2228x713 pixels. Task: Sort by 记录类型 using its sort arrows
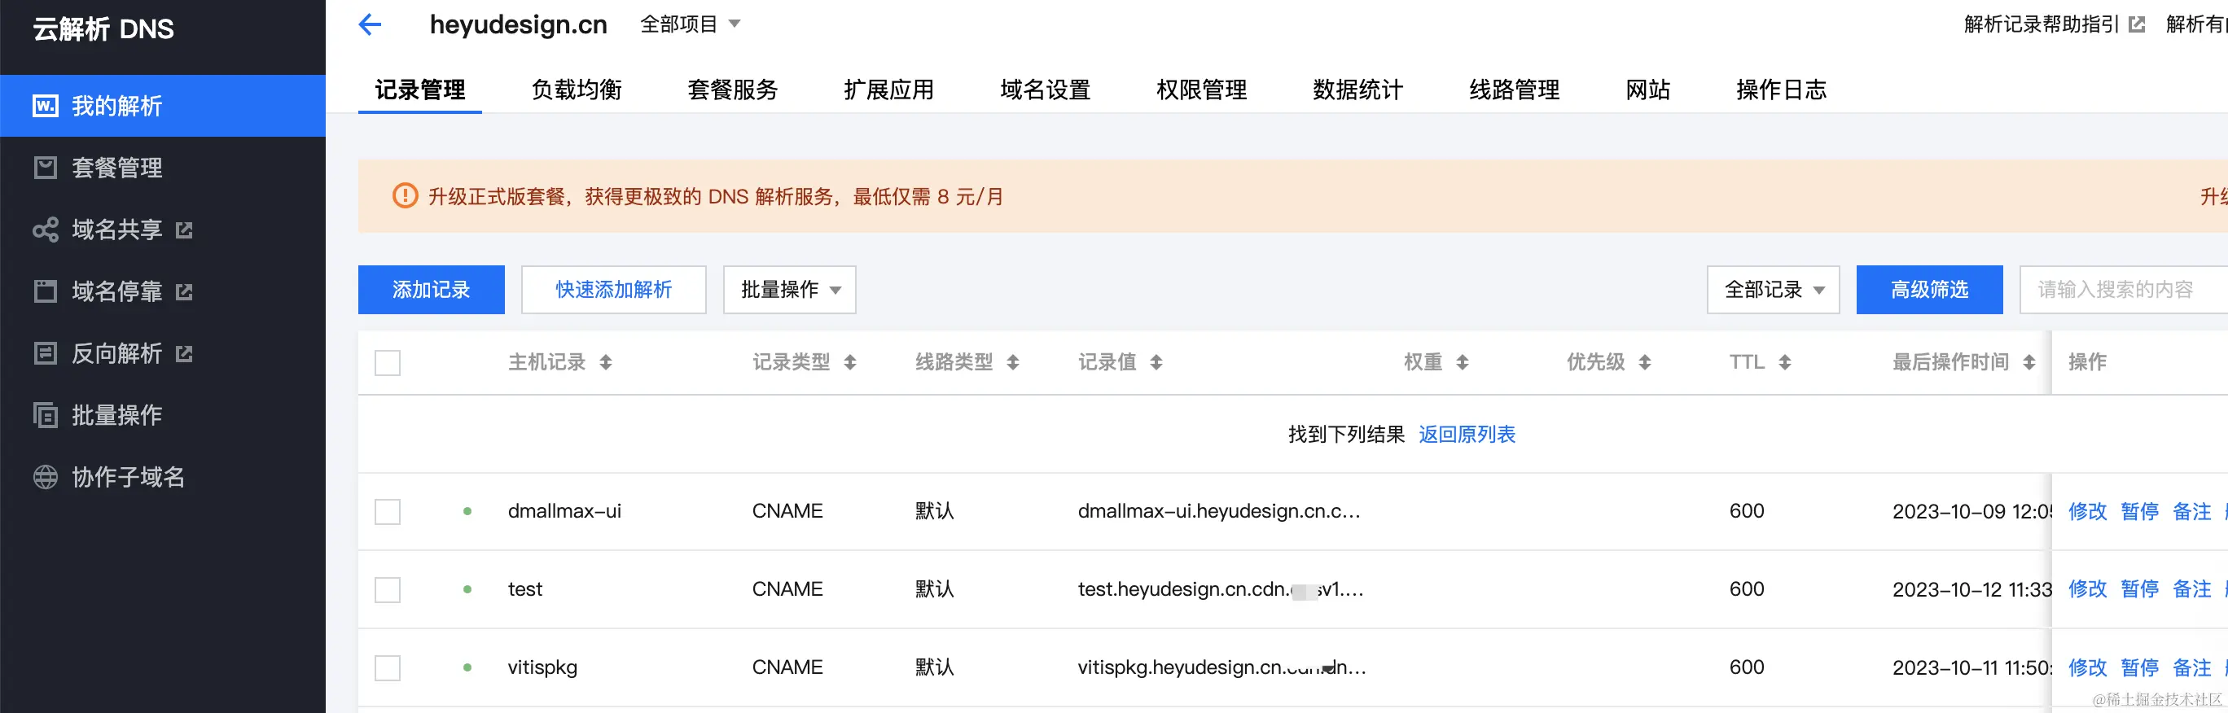click(x=850, y=362)
